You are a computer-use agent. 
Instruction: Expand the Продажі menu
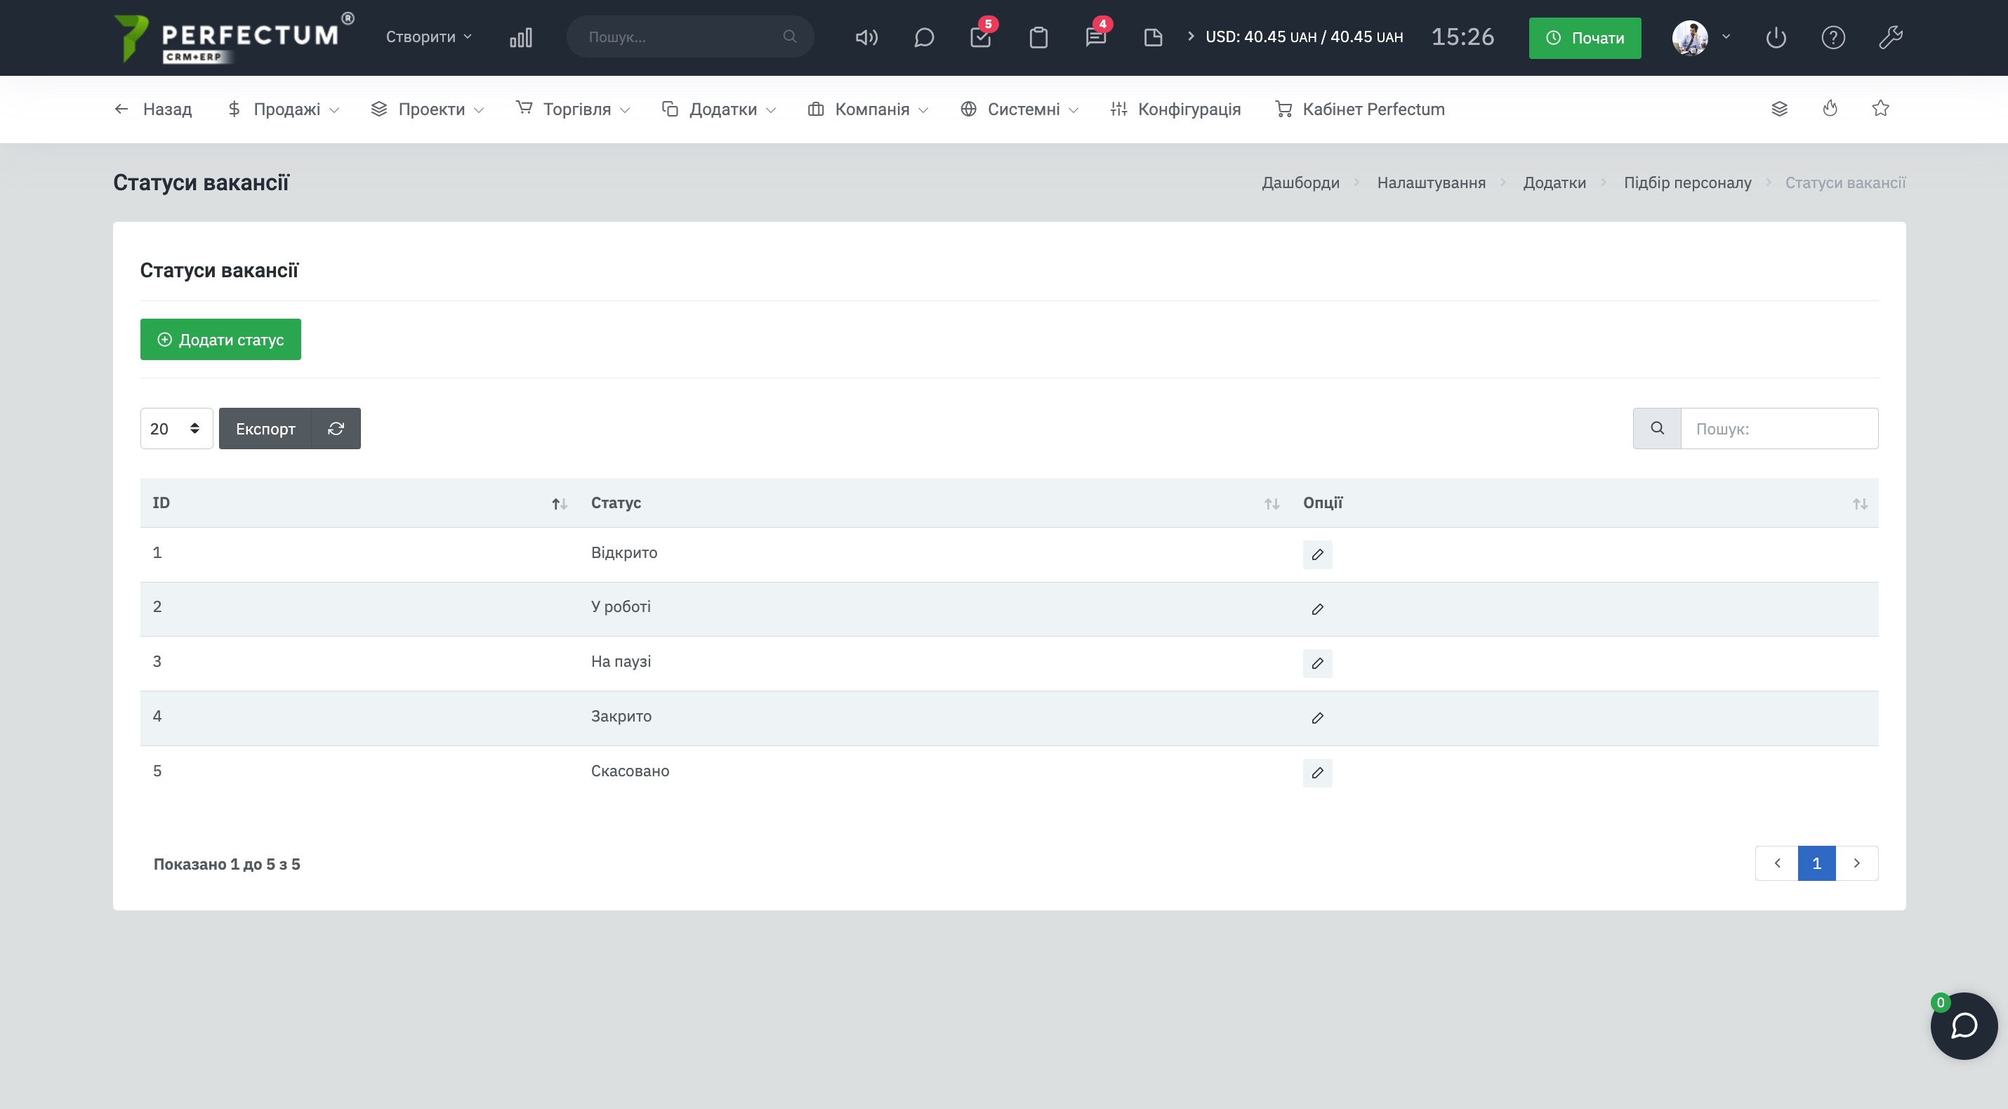click(283, 109)
